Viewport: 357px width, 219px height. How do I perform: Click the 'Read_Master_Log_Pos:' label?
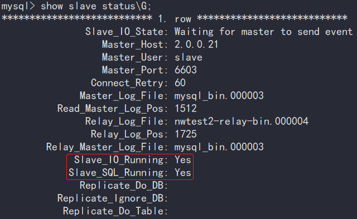113,109
